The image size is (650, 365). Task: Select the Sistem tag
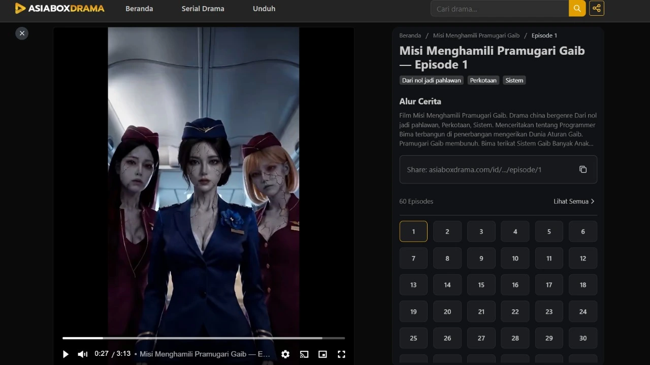coord(514,80)
